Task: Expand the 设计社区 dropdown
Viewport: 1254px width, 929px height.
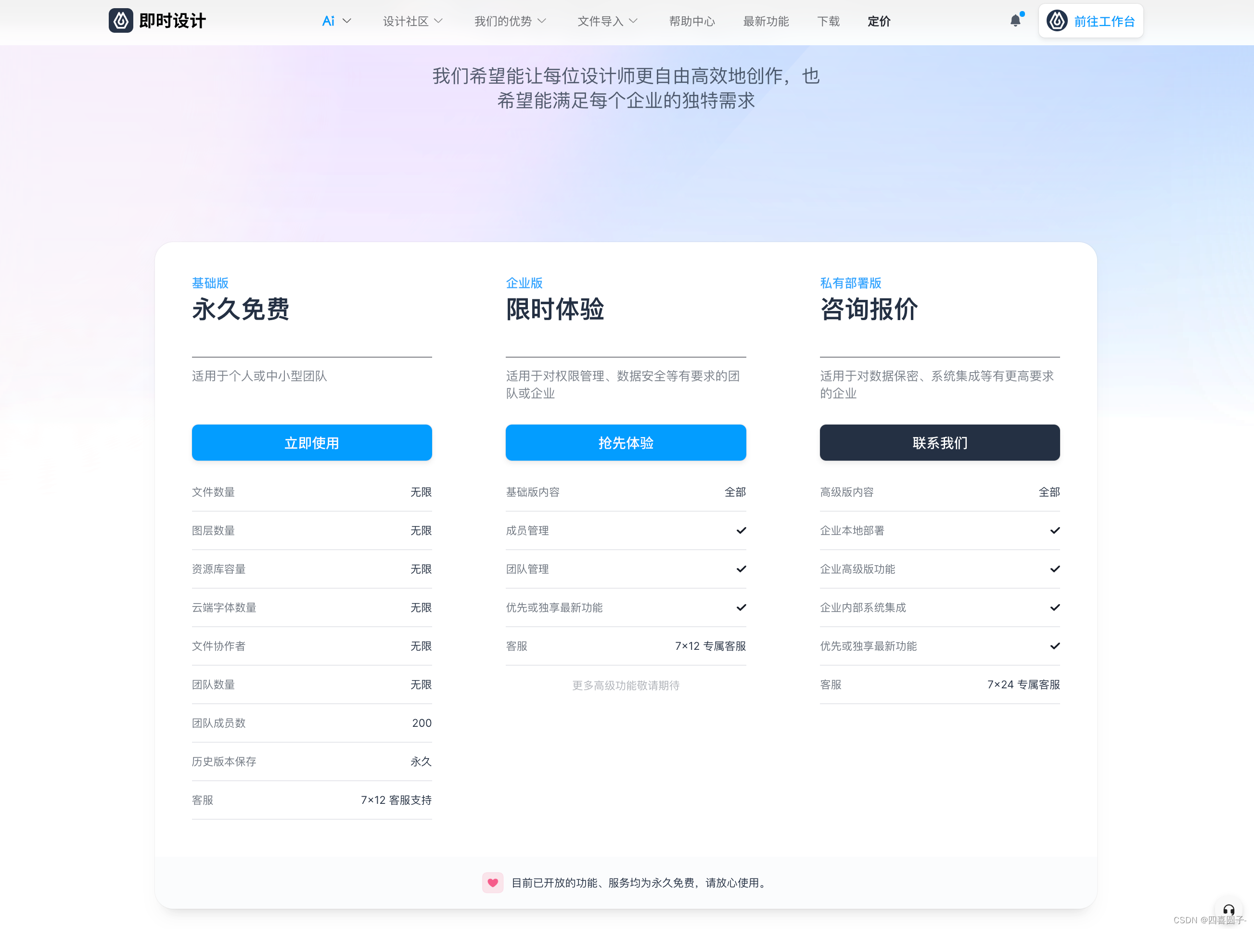Action: coord(412,21)
